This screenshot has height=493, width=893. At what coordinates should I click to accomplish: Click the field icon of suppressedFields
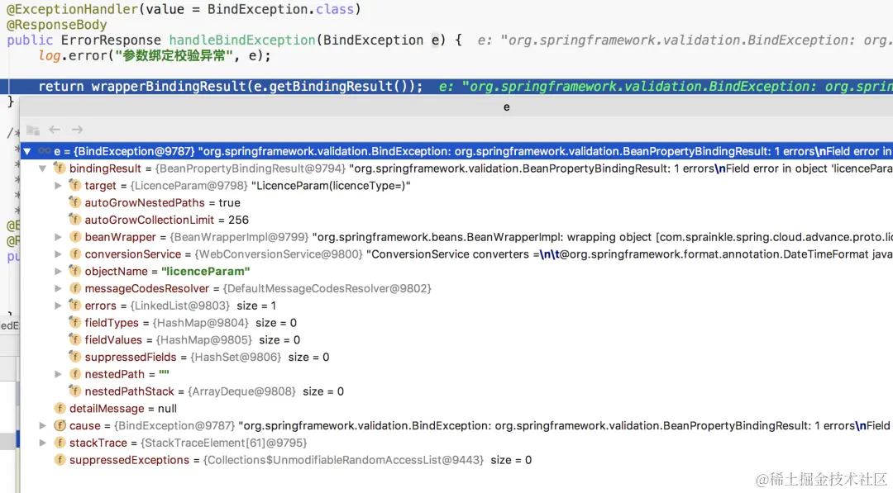74,357
